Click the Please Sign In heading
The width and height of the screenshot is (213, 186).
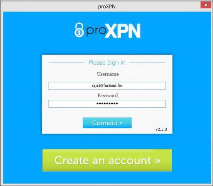tap(107, 63)
